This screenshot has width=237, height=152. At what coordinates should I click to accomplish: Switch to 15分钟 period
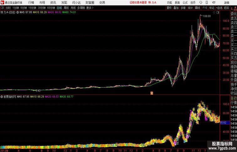pyautogui.click(x=32, y=8)
